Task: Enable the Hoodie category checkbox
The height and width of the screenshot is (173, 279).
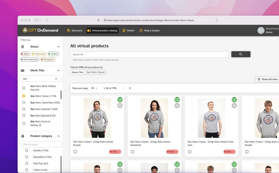Action: (27, 150)
